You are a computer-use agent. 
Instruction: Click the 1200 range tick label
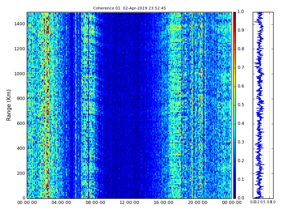point(20,49)
